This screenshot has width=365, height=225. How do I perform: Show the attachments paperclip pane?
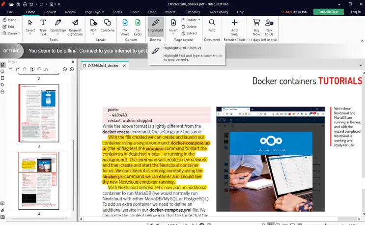click(2, 210)
